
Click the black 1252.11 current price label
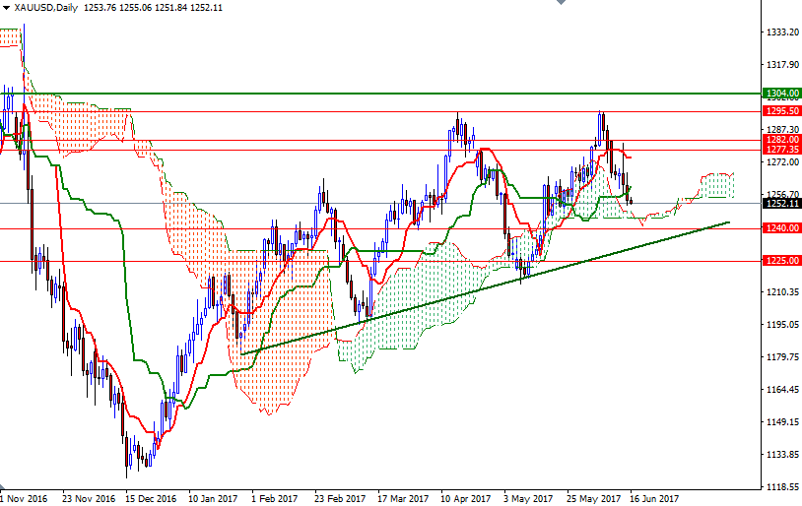tap(779, 203)
